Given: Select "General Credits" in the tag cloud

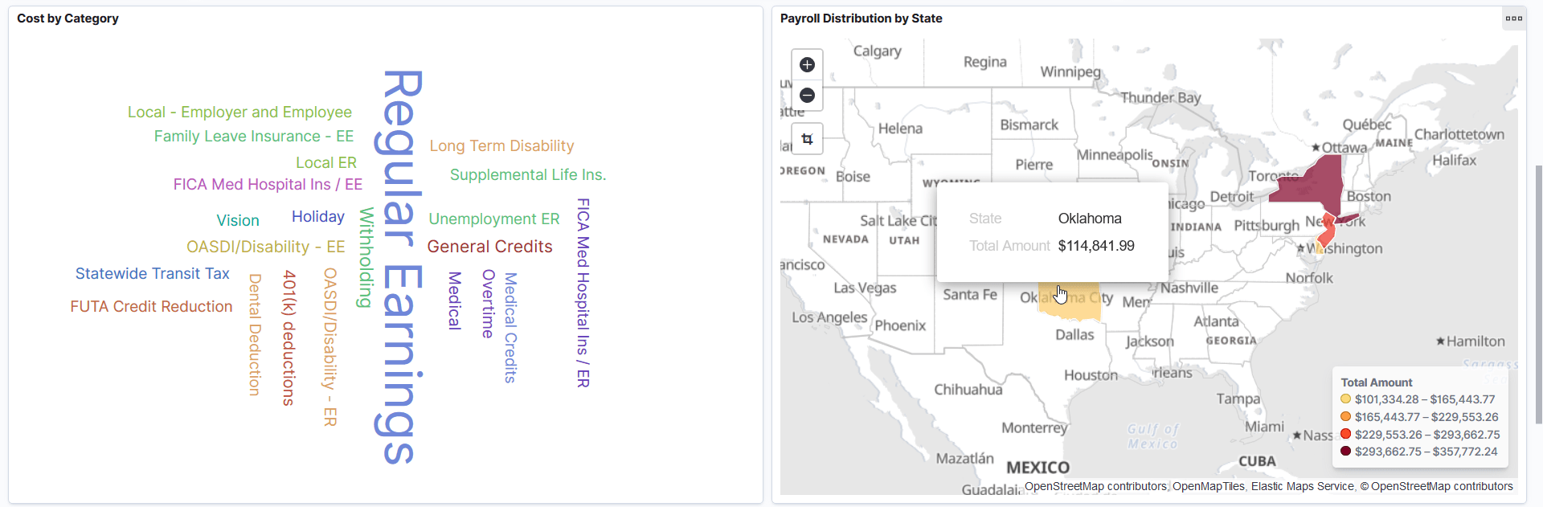Looking at the screenshot, I should click(490, 247).
